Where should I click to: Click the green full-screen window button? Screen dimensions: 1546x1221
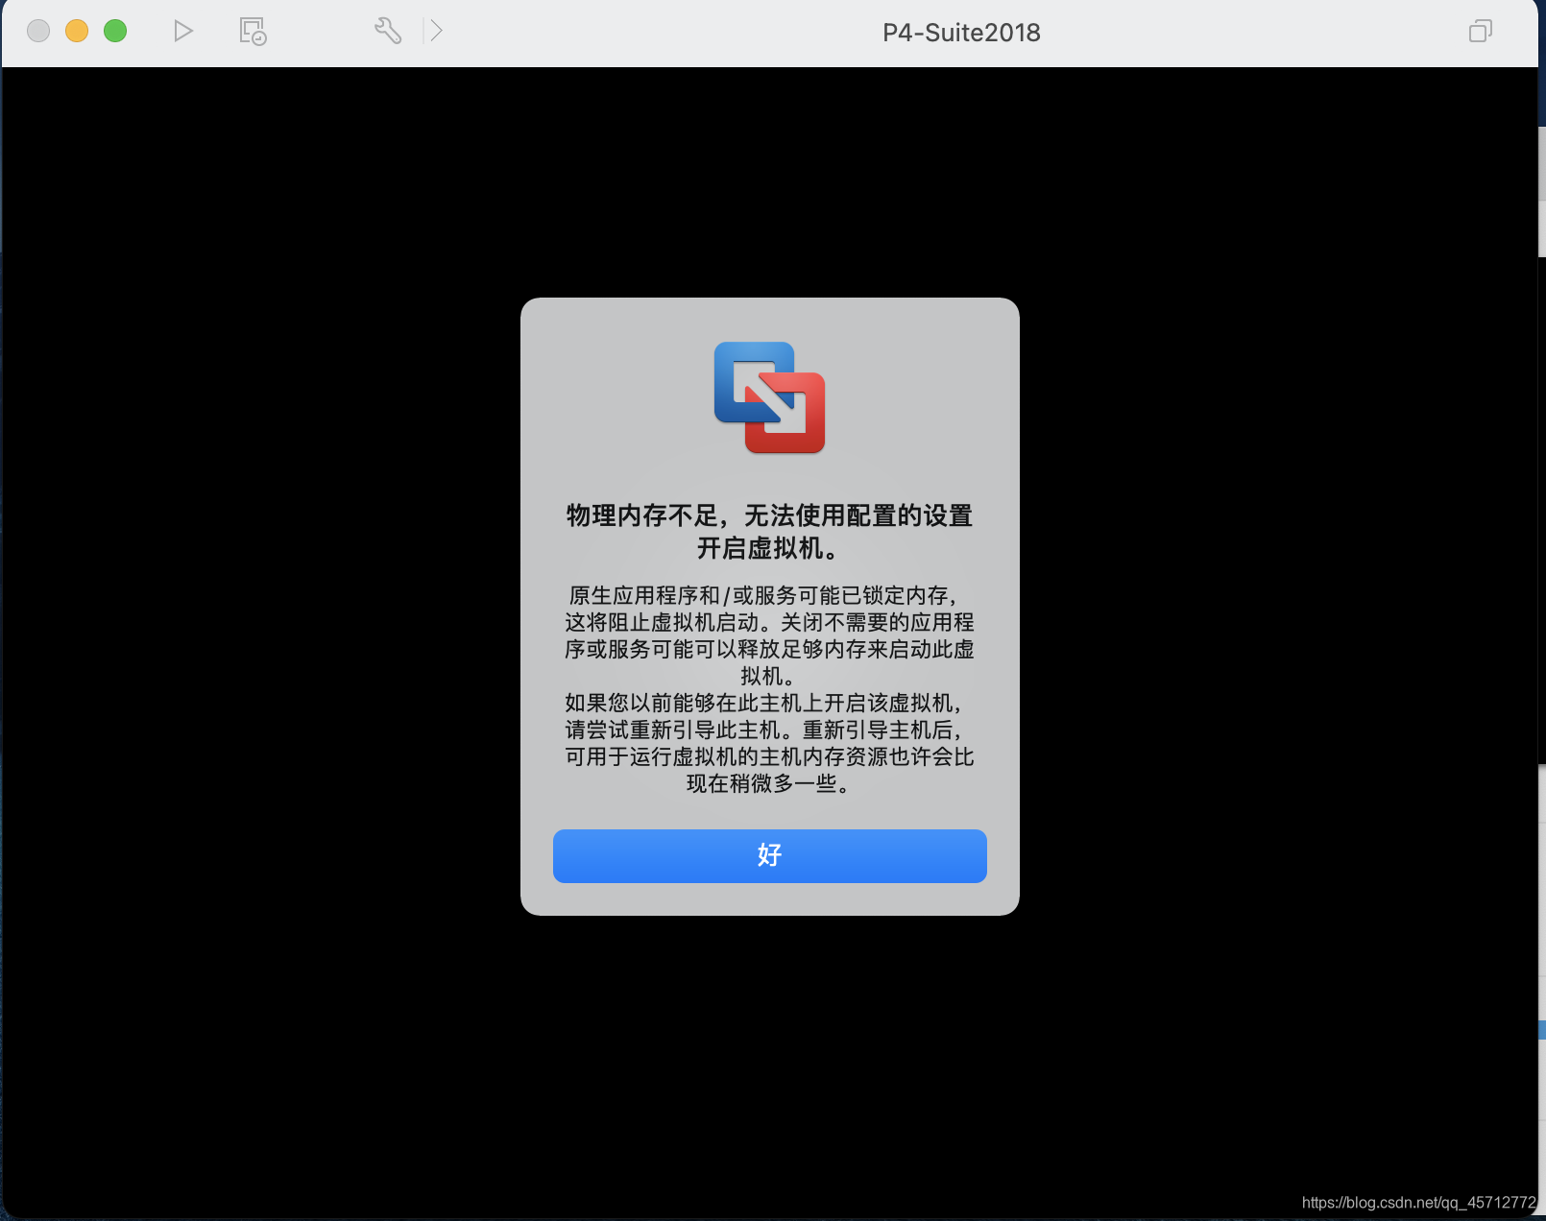coord(115,31)
